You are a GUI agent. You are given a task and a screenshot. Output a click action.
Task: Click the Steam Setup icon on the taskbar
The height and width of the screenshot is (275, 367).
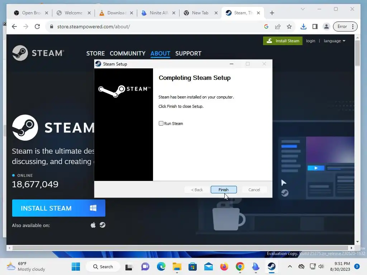272,266
